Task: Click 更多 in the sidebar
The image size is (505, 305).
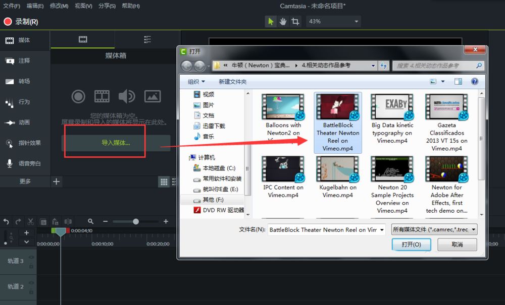Action: (x=25, y=181)
